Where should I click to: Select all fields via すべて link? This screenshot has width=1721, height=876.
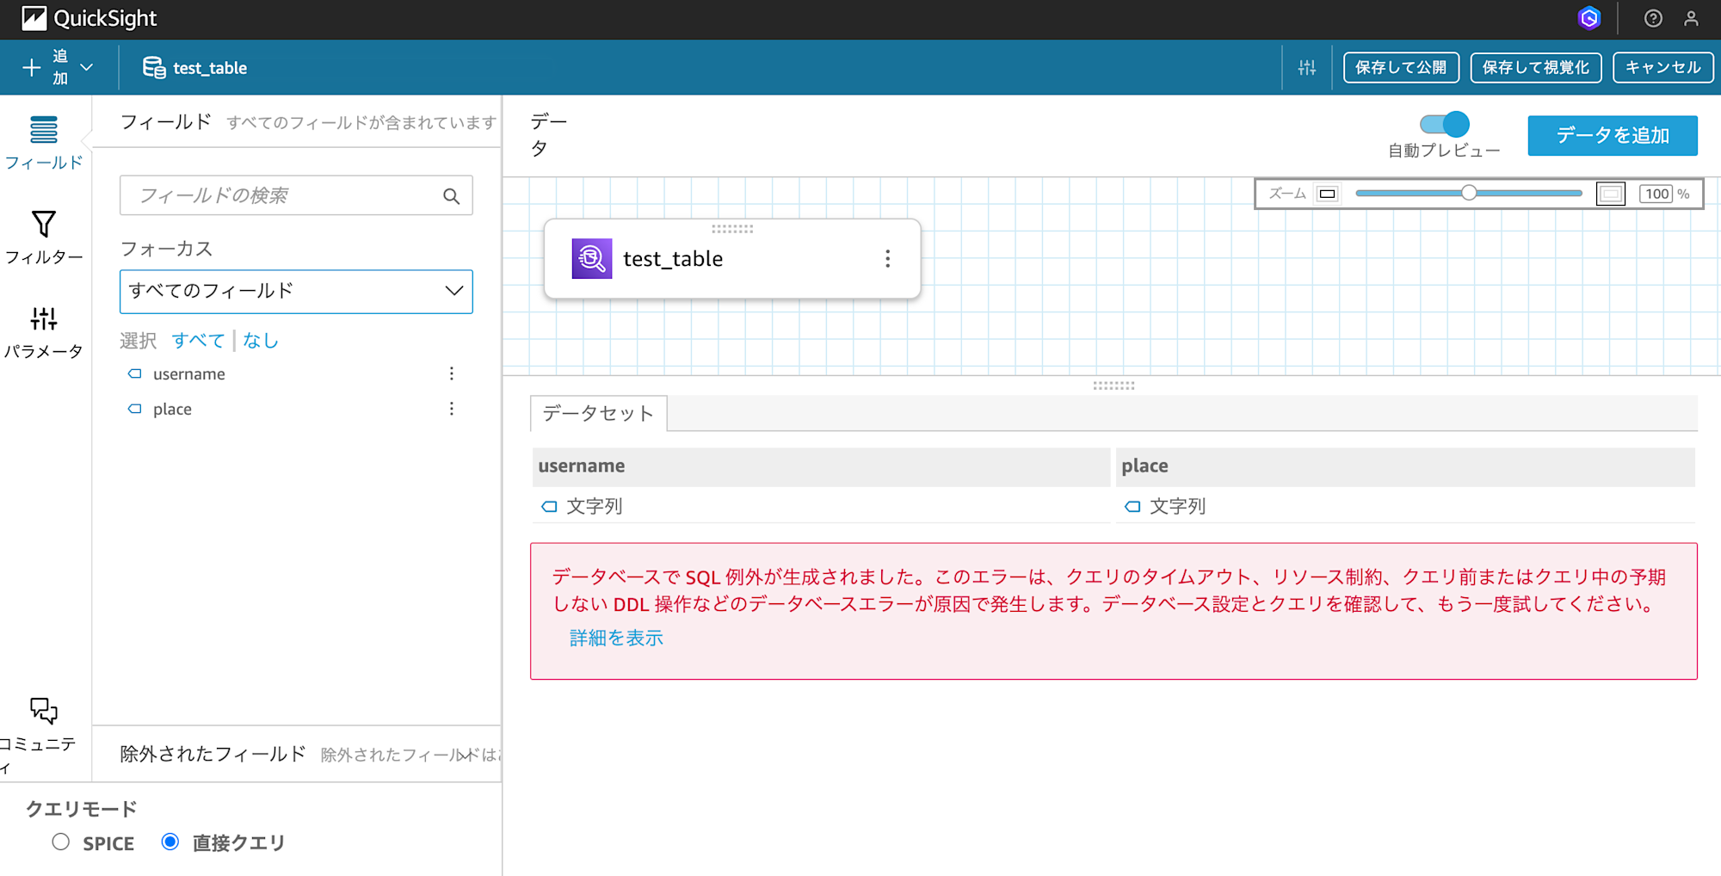198,340
